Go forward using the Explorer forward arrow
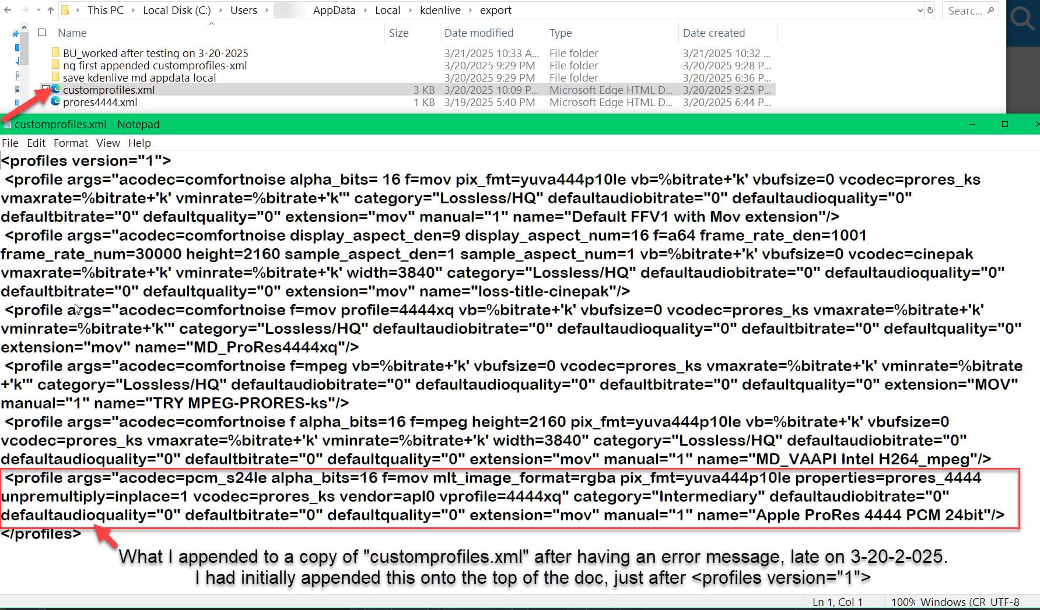The width and height of the screenshot is (1040, 610). point(24,10)
